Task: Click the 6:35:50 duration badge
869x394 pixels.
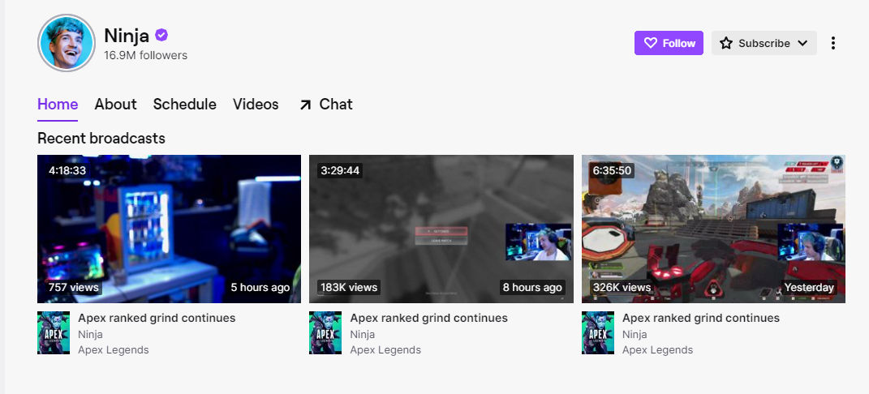Action: point(613,170)
